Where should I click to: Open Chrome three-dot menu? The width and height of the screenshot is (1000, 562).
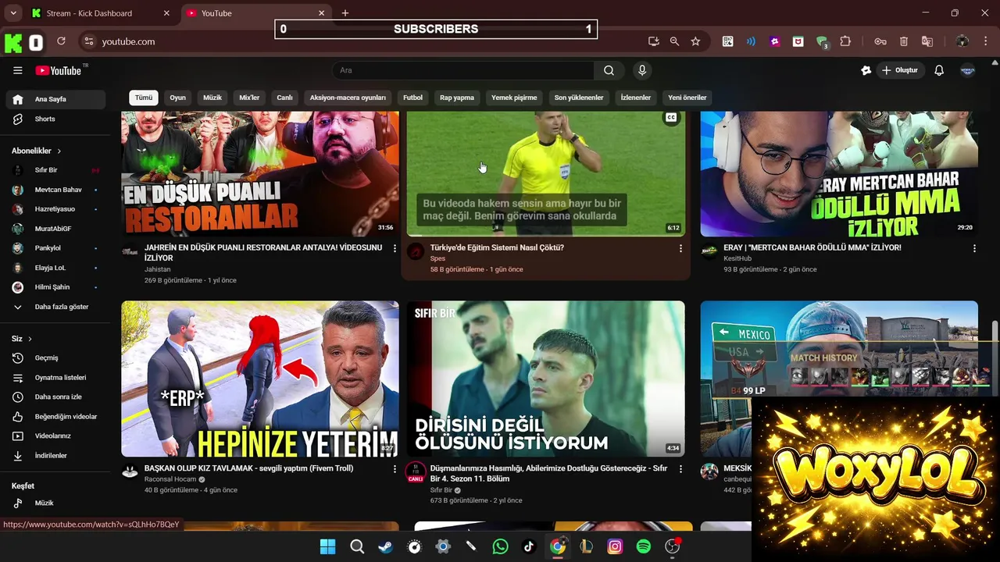coord(984,41)
